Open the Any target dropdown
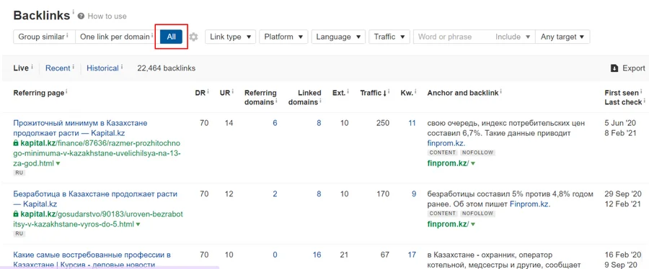Image resolution: width=649 pixels, height=269 pixels. click(x=562, y=37)
